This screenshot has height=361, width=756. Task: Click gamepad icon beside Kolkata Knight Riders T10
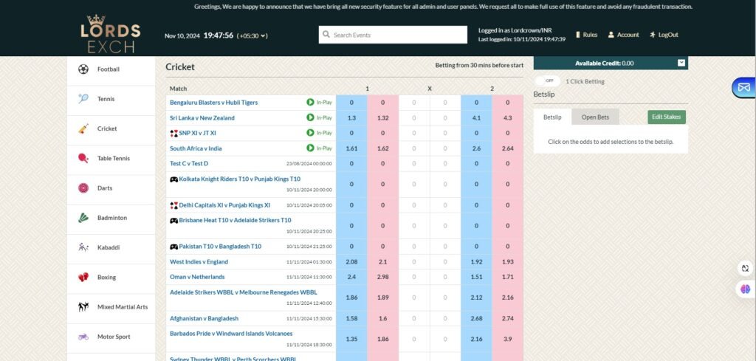tap(173, 179)
